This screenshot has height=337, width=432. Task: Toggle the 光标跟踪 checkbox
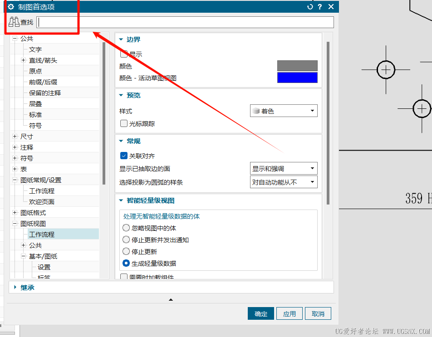pos(124,123)
